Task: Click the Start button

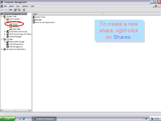Action: pos(7,119)
